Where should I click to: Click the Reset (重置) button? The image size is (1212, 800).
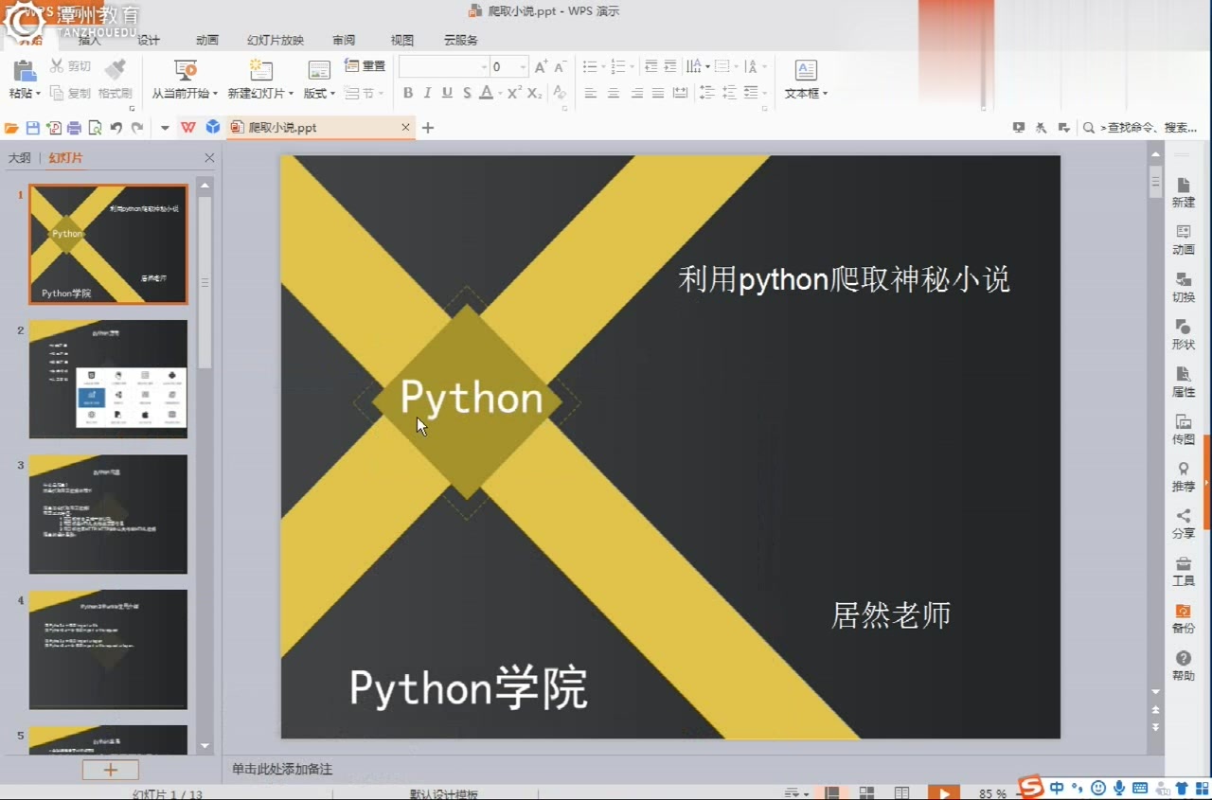coord(365,66)
